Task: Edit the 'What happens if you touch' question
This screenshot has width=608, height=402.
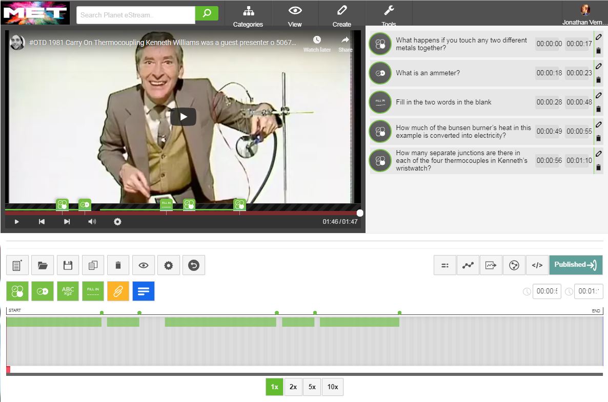Action: click(x=599, y=37)
